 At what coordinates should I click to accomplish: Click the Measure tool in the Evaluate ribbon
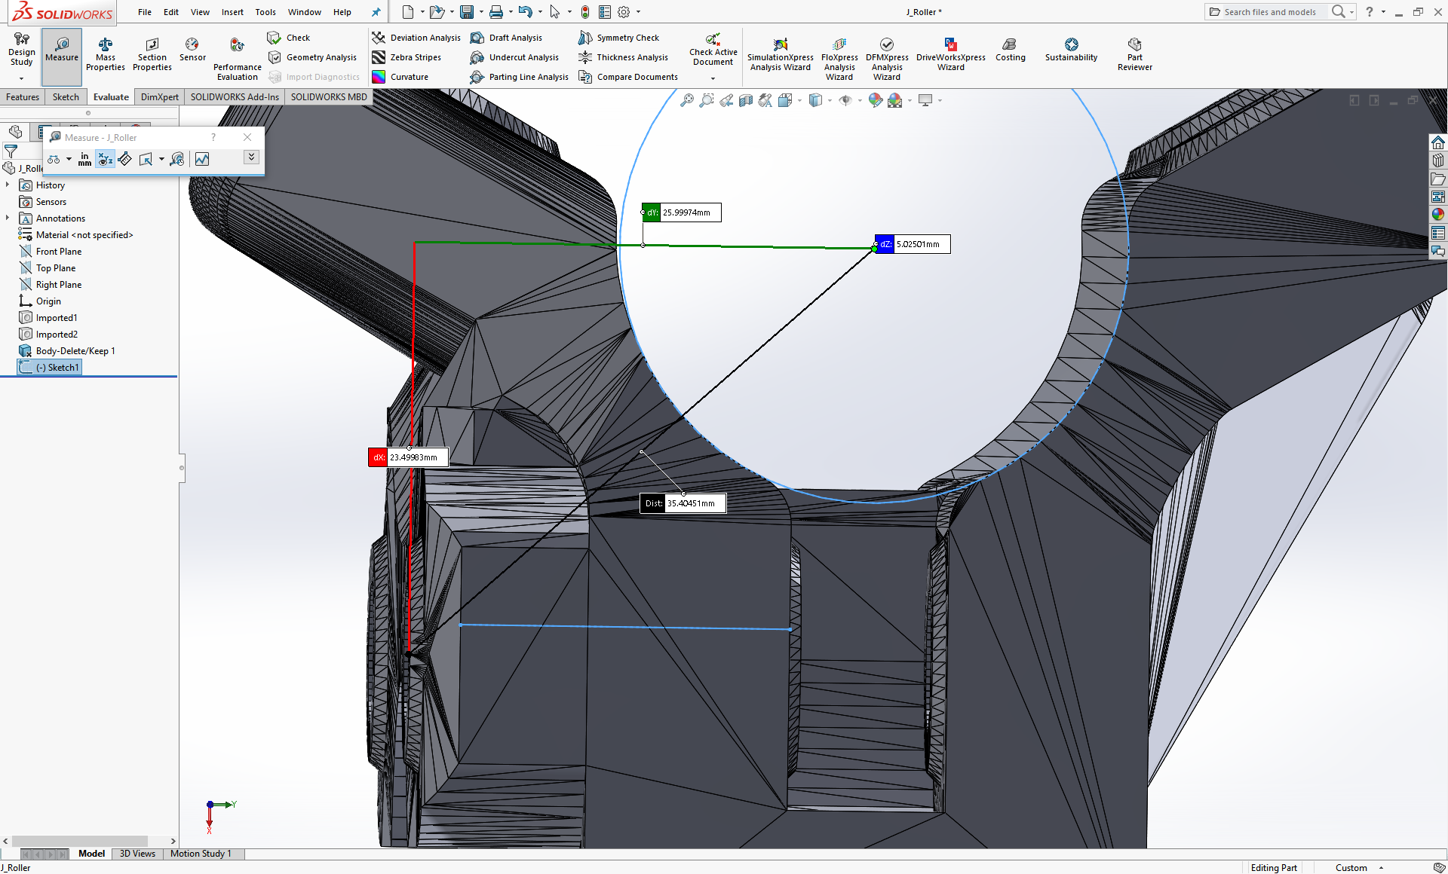pos(62,57)
